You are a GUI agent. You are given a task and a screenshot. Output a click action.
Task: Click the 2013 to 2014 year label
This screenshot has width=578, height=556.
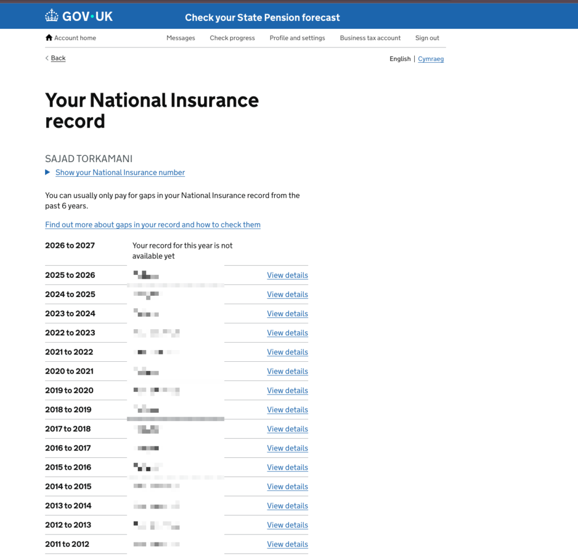68,506
